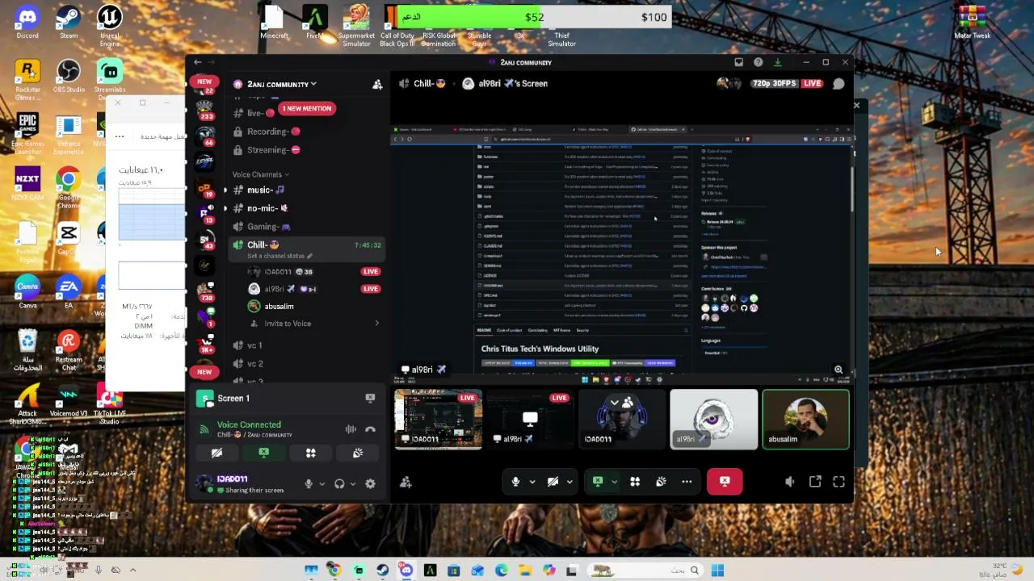Open IOAD011 LIVE stream thumbnail
Image resolution: width=1034 pixels, height=581 pixels.
point(438,419)
